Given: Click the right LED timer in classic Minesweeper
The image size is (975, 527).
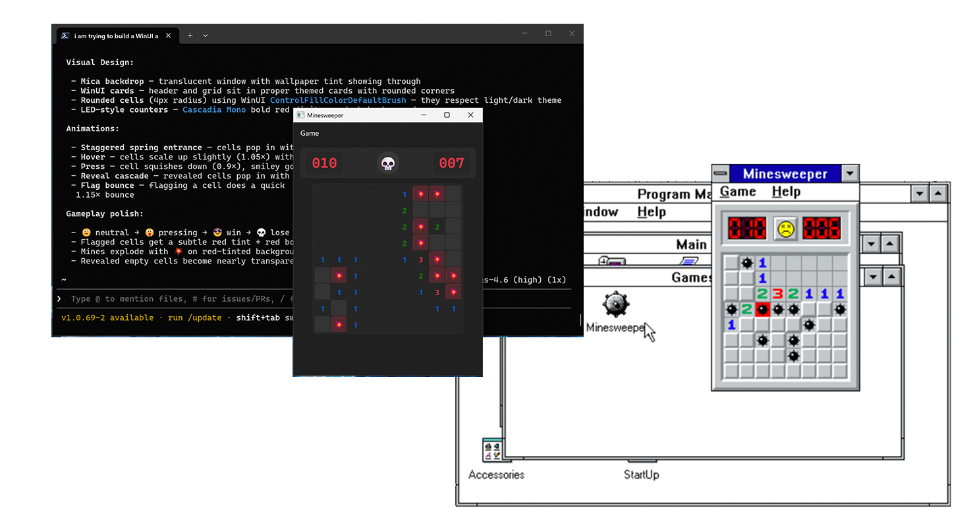Looking at the screenshot, I should pos(821,229).
